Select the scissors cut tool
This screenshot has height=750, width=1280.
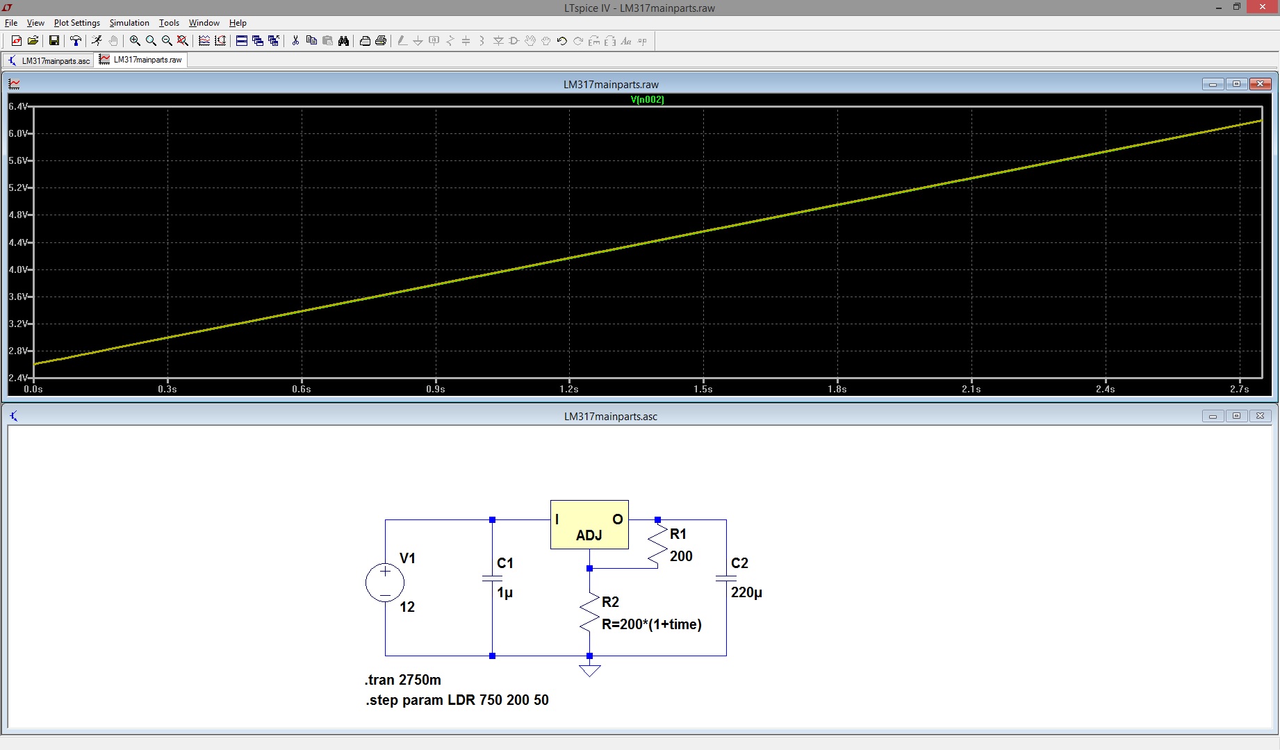pos(295,41)
